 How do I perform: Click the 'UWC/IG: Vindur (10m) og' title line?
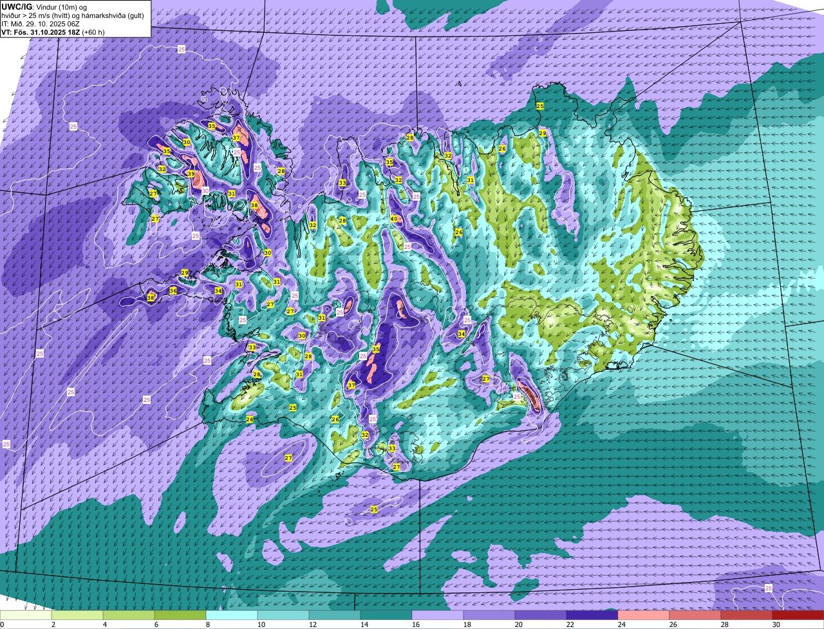(x=45, y=6)
